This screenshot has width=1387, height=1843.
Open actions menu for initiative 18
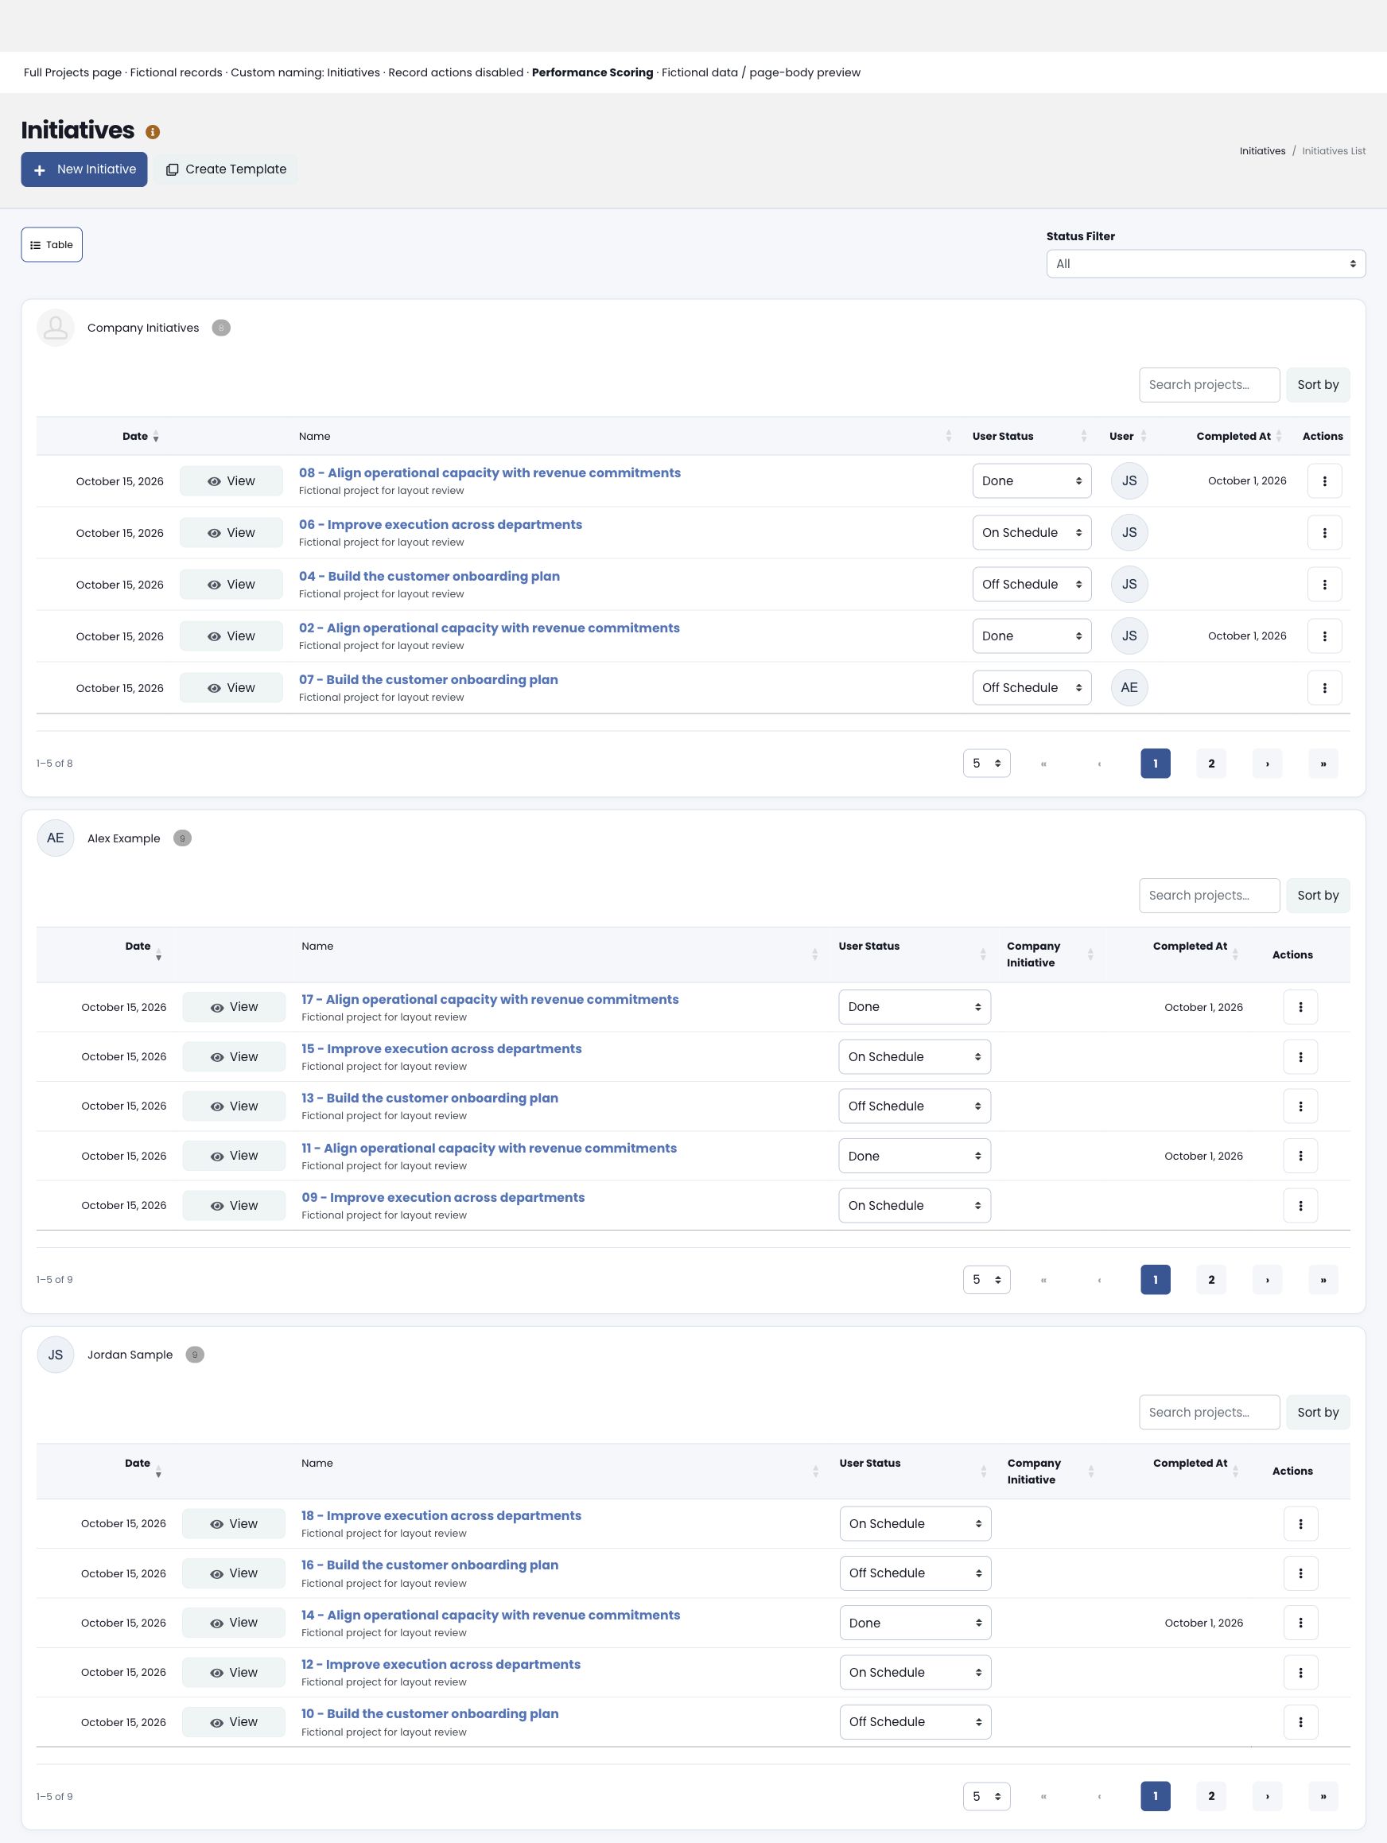point(1300,1524)
